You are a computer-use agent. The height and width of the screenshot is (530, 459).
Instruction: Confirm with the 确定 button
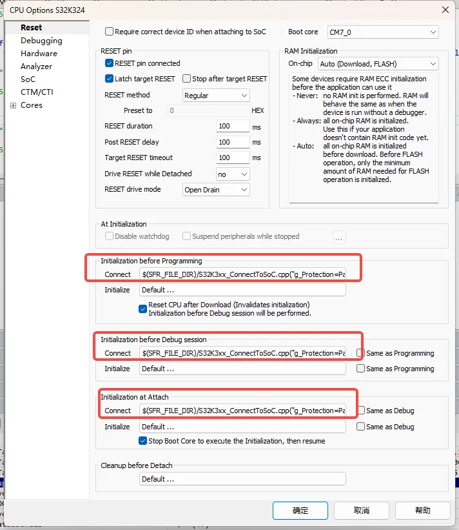coord(300,511)
